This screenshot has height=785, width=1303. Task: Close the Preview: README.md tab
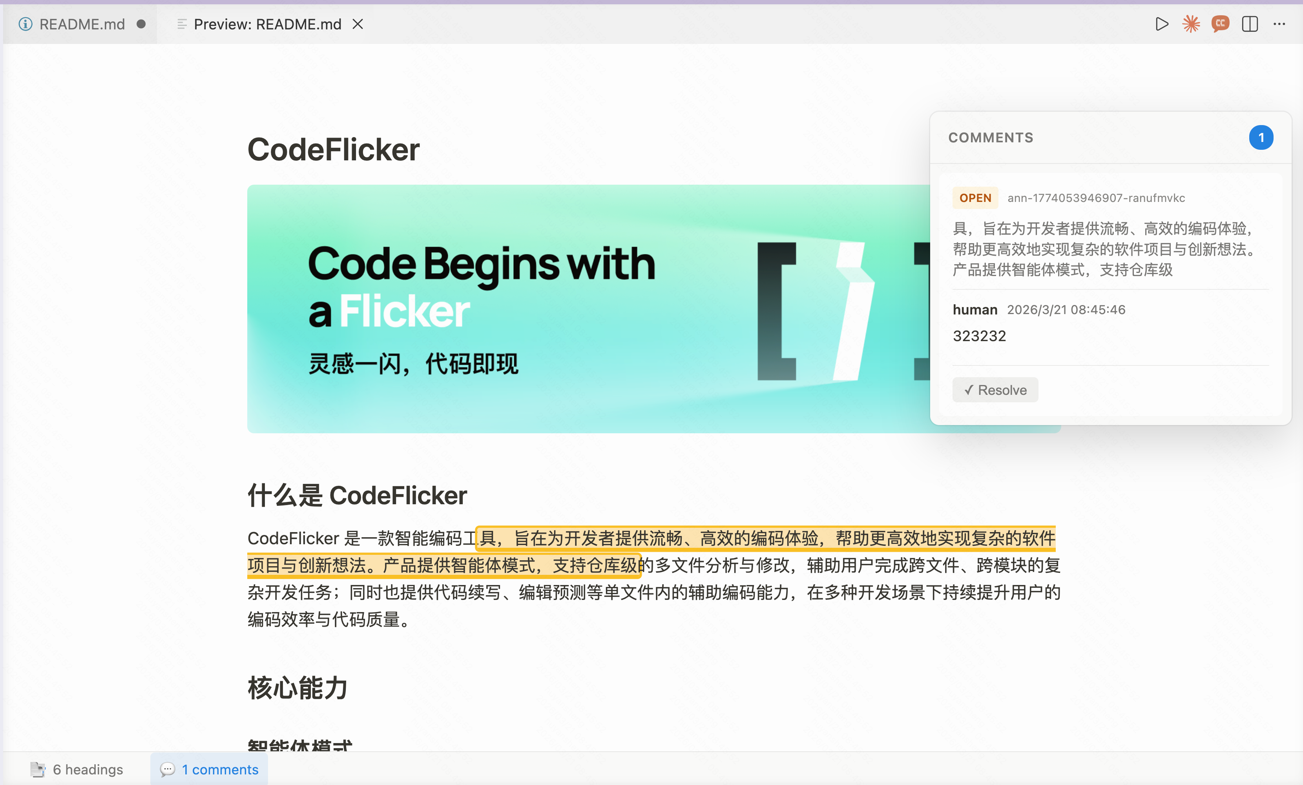pos(358,24)
